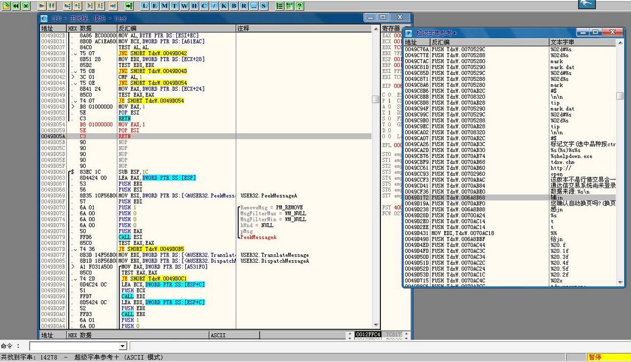631x362 pixels.
Task: Open the Log window with L button
Action: [x=145, y=6]
